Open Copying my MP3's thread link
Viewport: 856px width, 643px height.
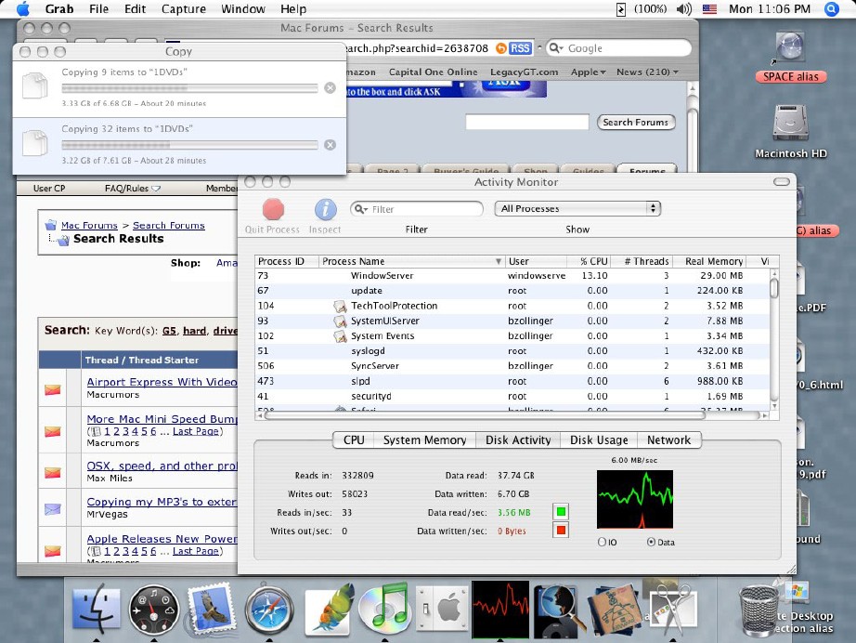[x=162, y=502]
